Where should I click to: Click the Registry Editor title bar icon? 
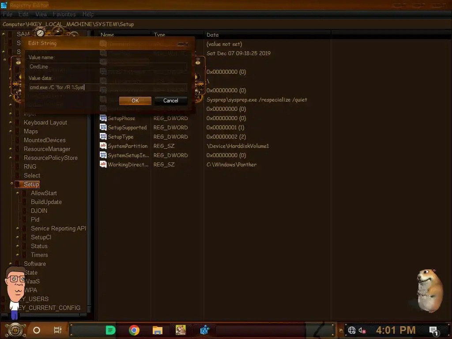[x=4, y=5]
